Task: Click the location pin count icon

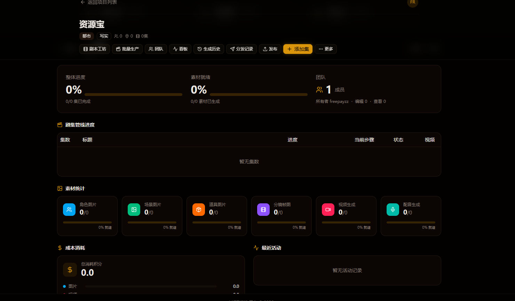Action: click(x=127, y=36)
